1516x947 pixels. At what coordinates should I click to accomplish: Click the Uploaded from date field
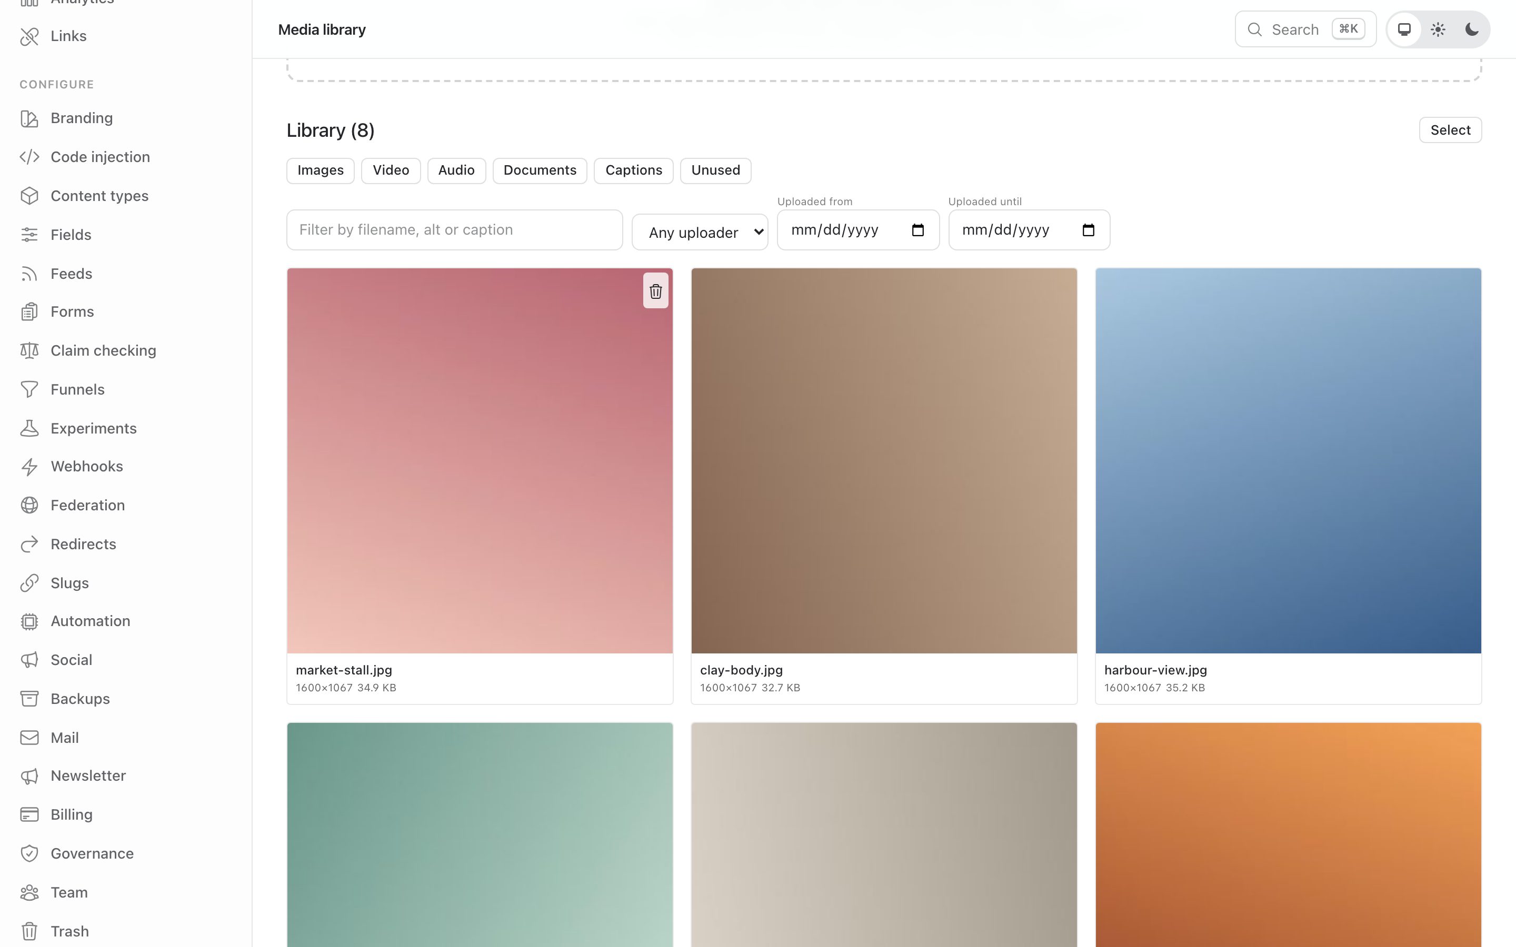coord(858,230)
